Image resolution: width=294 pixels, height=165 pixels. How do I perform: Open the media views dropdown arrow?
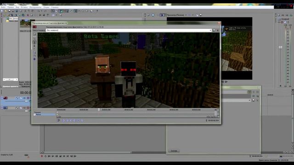coord(56,15)
